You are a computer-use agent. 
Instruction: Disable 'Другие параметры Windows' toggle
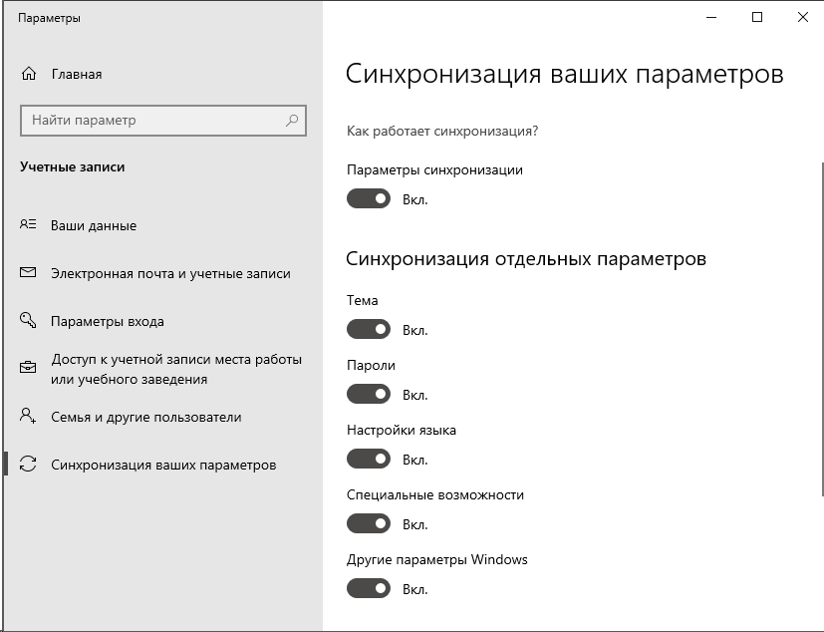pos(368,589)
